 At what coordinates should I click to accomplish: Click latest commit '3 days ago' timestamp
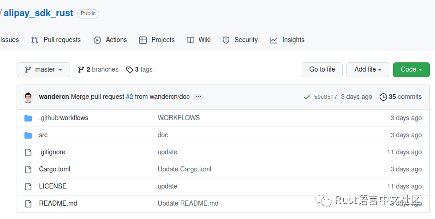pyautogui.click(x=357, y=97)
